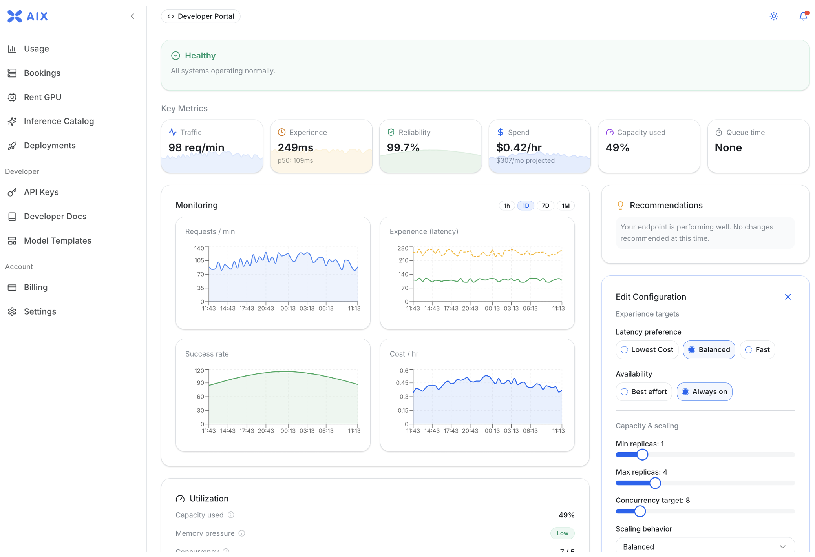Toggle the light/dark theme sun icon
The width and height of the screenshot is (815, 557).
(774, 16)
